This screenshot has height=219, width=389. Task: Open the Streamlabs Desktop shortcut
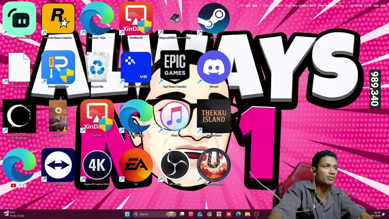tap(19, 18)
